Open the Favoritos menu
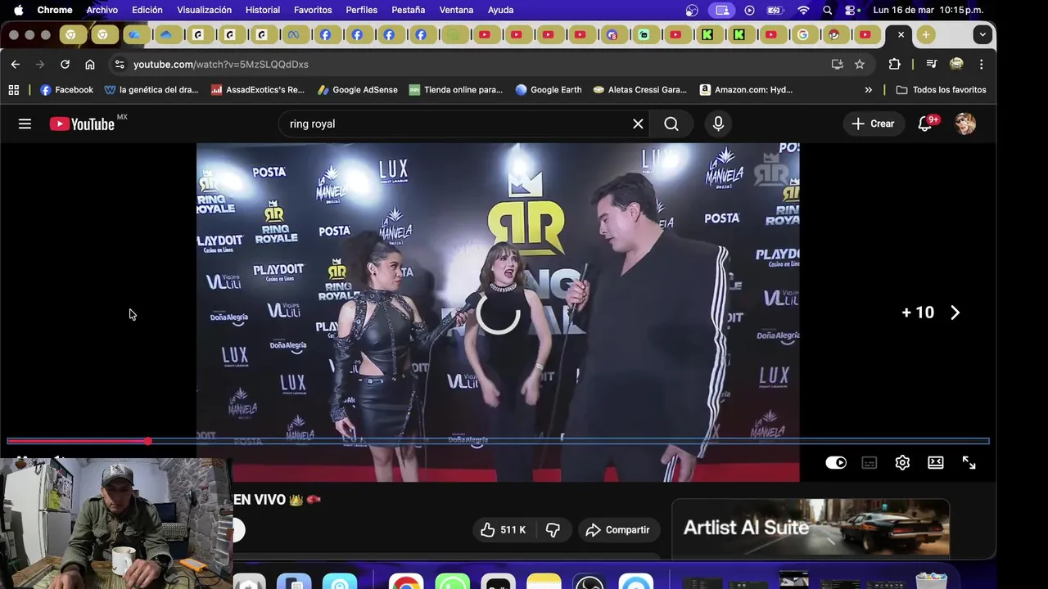The image size is (1048, 589). coord(313,10)
